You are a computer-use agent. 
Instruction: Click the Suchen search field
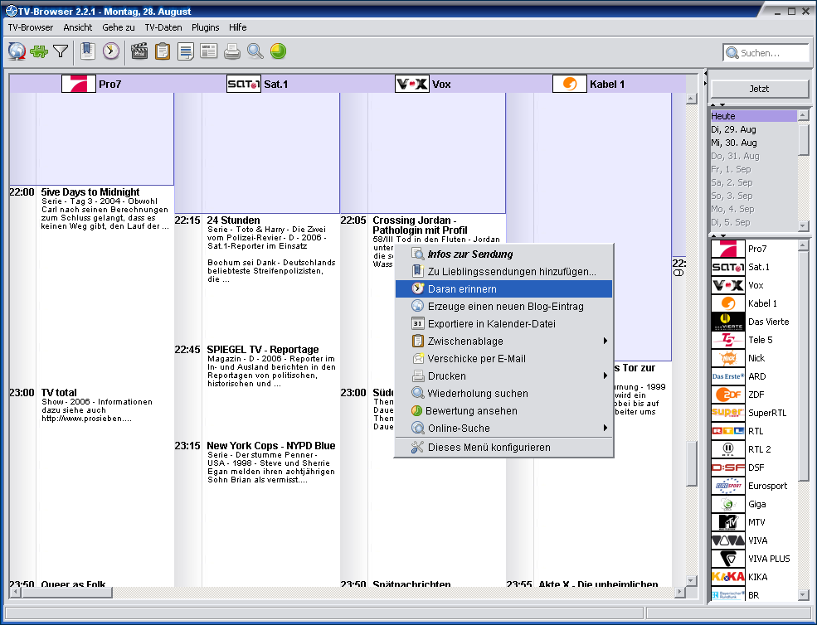click(766, 52)
